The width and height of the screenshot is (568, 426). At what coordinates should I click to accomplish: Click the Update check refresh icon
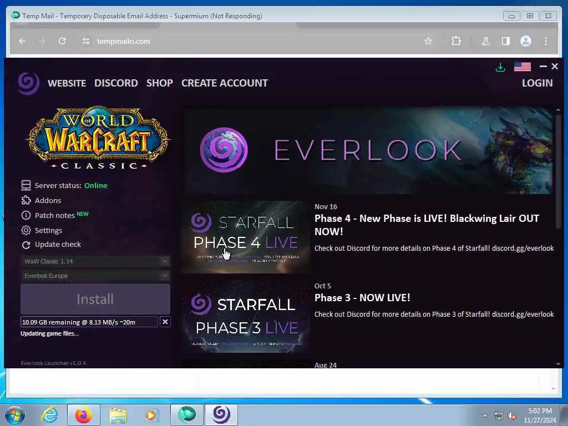[x=26, y=245]
